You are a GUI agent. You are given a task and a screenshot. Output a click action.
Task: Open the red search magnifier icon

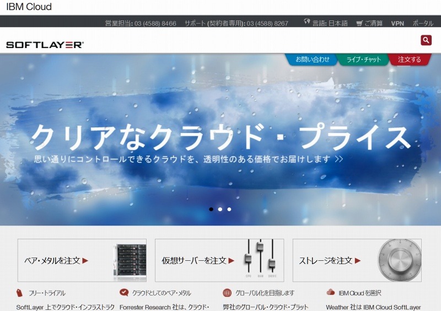coord(426,40)
